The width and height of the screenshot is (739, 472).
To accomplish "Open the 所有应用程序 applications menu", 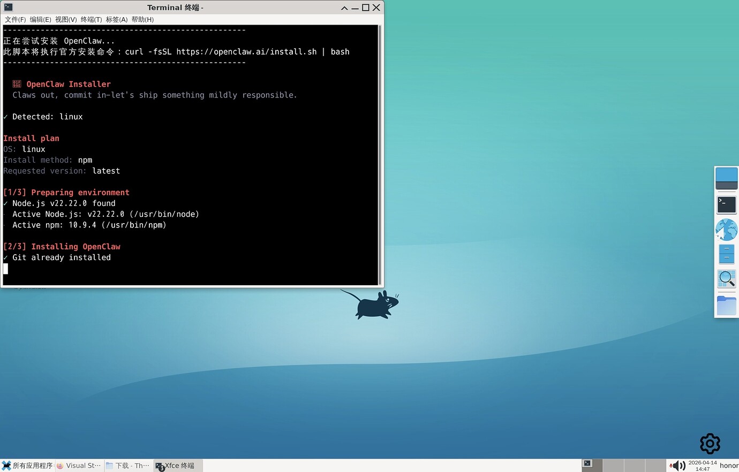I will tap(27, 466).
